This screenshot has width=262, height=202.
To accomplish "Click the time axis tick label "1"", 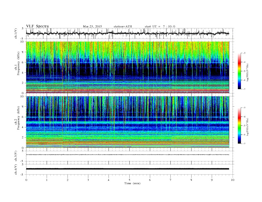I will 47,180.
